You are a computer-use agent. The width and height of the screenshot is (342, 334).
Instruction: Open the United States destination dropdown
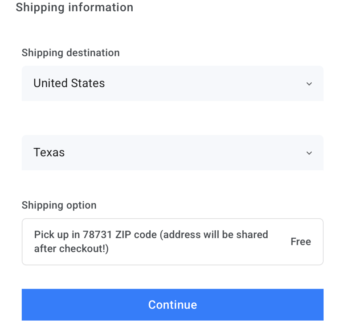tap(172, 83)
